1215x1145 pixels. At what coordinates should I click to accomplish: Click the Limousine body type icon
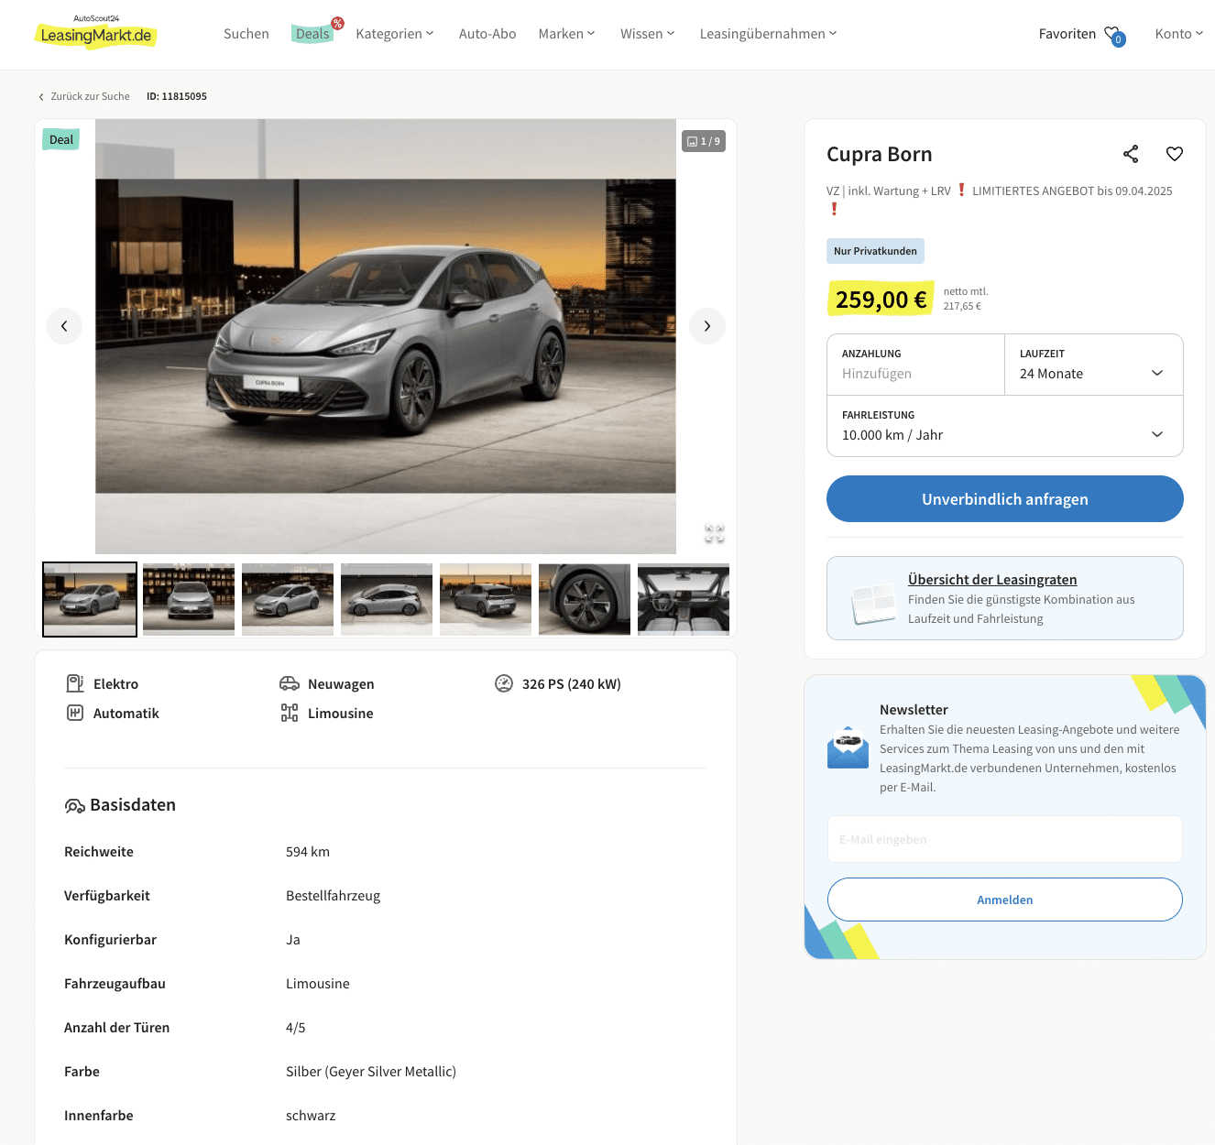[290, 713]
